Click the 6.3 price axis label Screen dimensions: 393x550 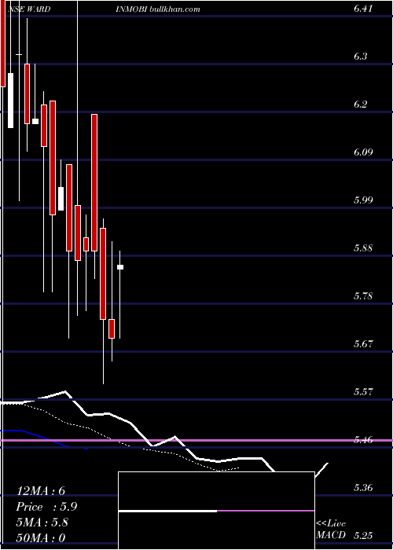tap(362, 57)
